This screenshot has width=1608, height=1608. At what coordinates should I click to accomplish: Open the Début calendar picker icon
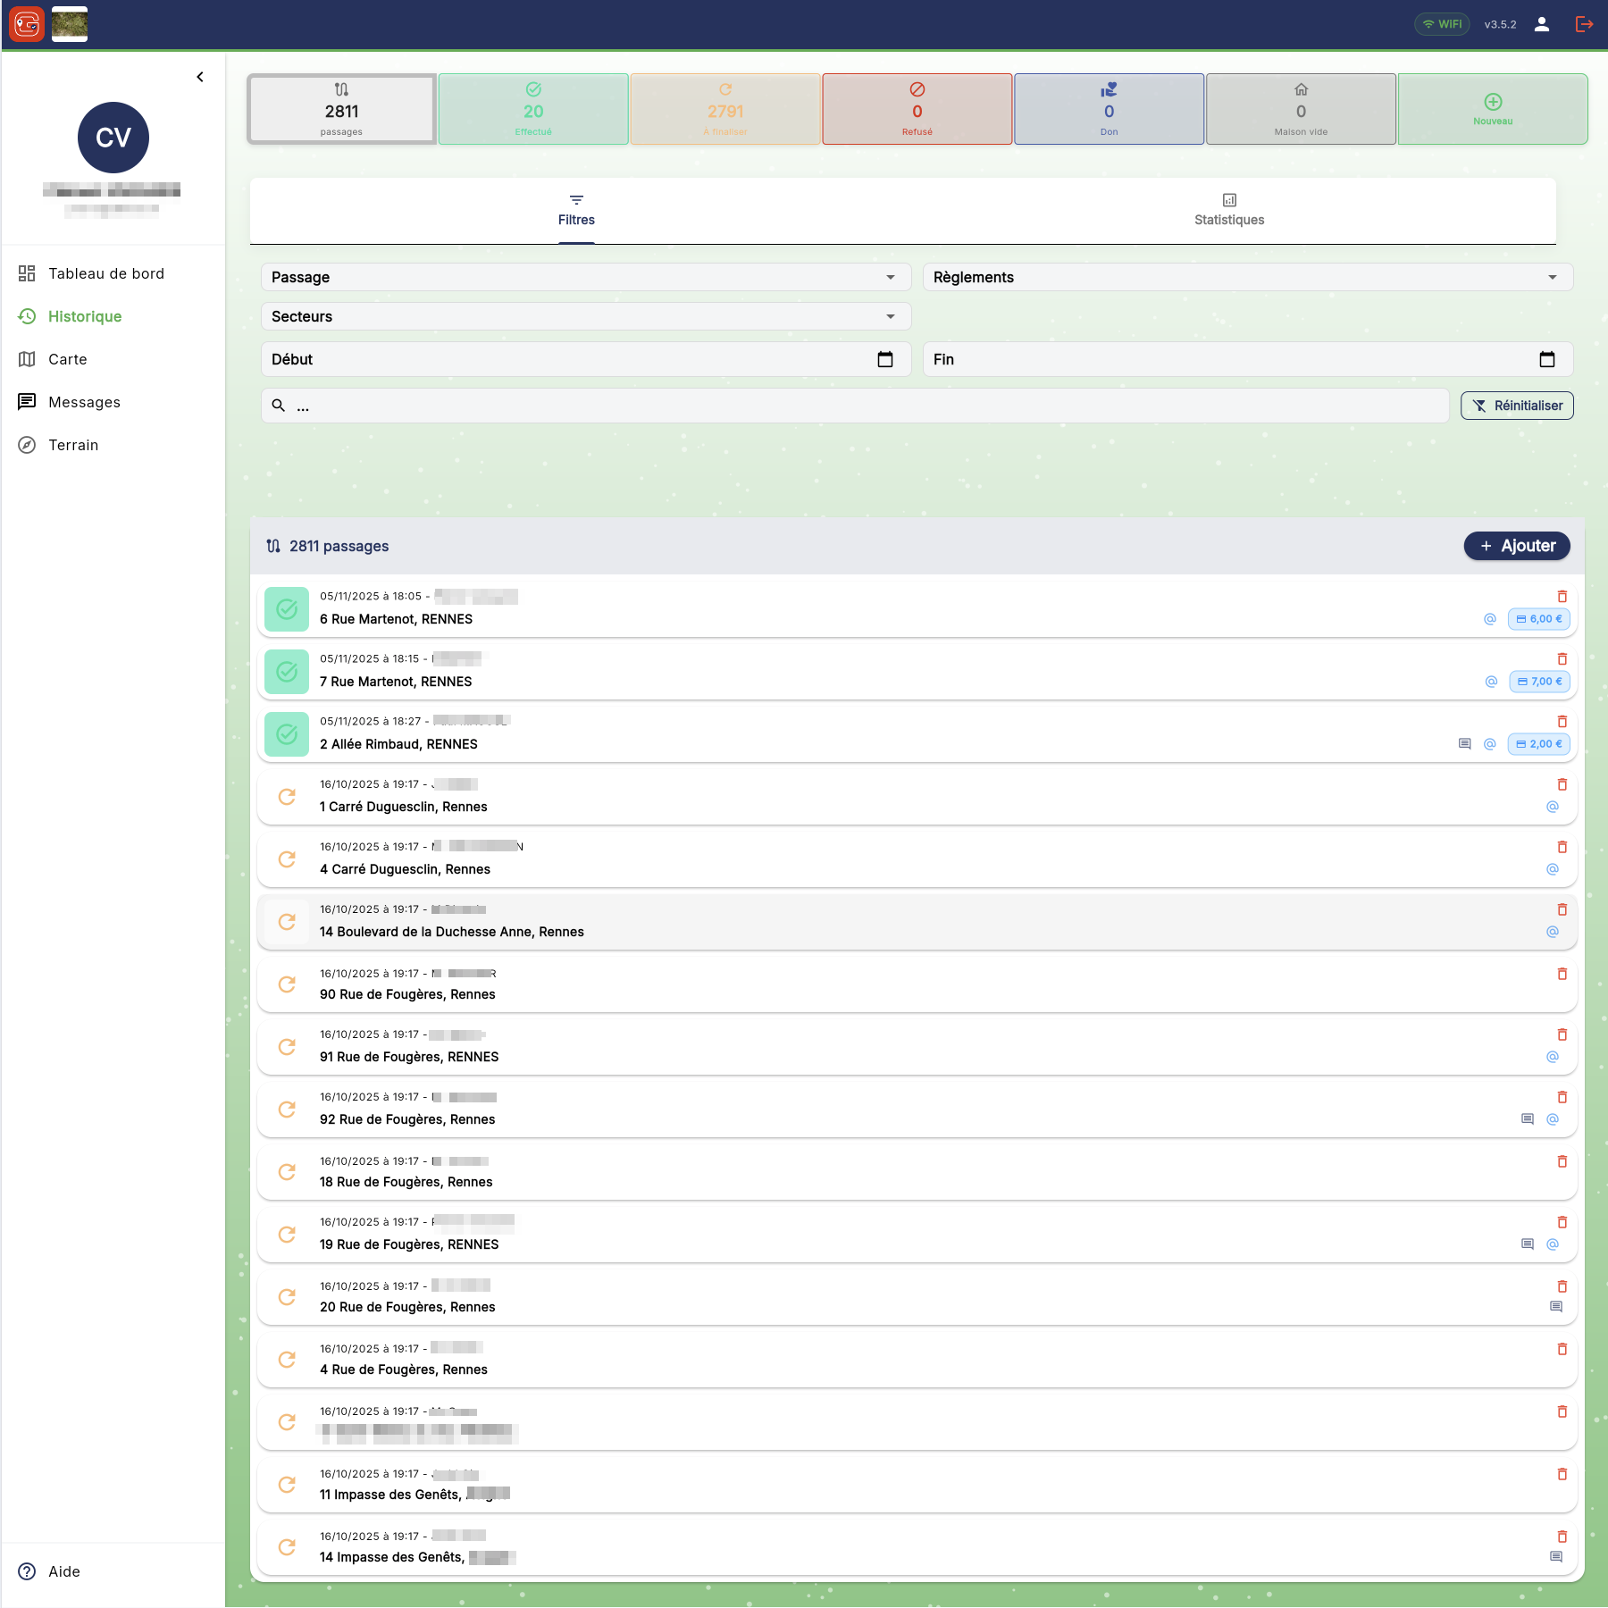click(x=885, y=359)
